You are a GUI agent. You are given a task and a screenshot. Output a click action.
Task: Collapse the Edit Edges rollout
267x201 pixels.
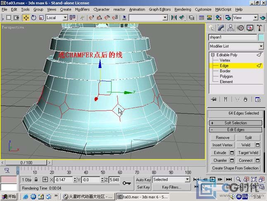(x=236, y=130)
